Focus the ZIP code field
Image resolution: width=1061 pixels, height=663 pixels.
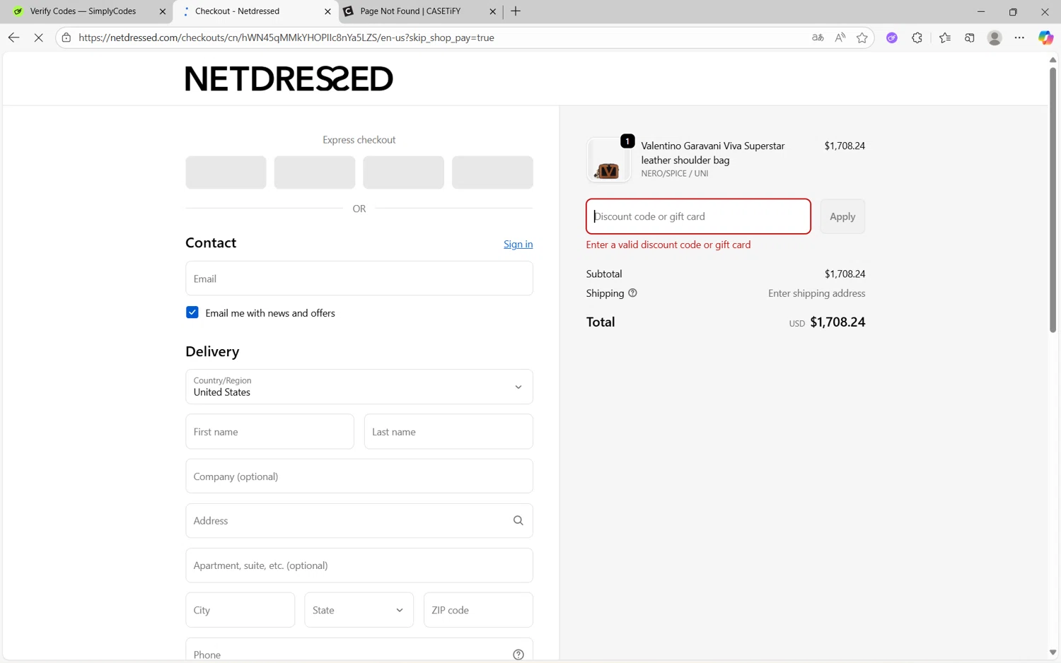(478, 610)
